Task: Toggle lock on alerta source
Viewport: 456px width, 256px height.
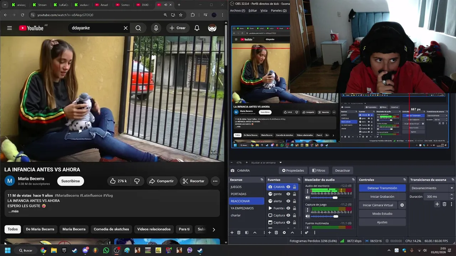Action: (294, 201)
